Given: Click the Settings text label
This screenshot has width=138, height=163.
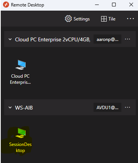Looking at the screenshot, I should pyautogui.click(x=81, y=19).
